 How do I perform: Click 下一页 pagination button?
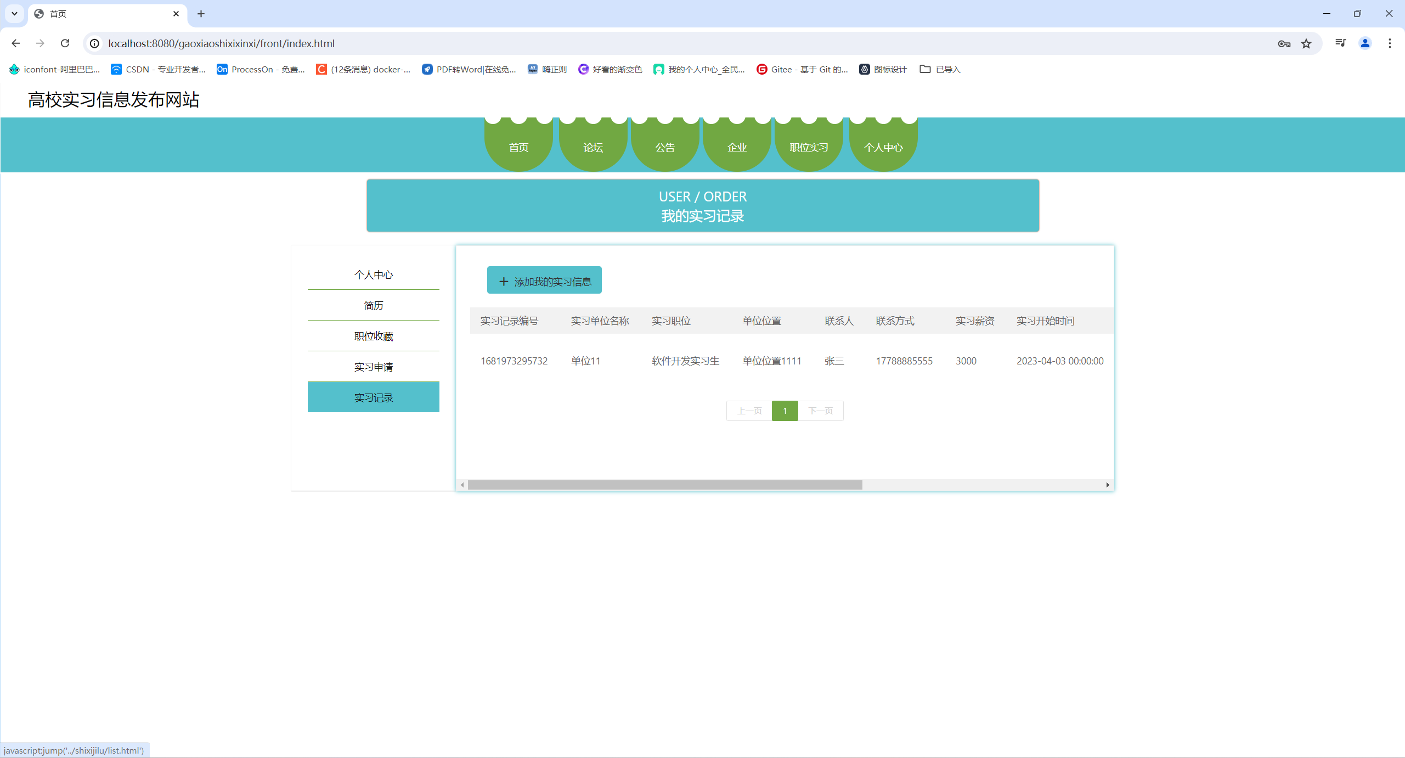tap(821, 411)
